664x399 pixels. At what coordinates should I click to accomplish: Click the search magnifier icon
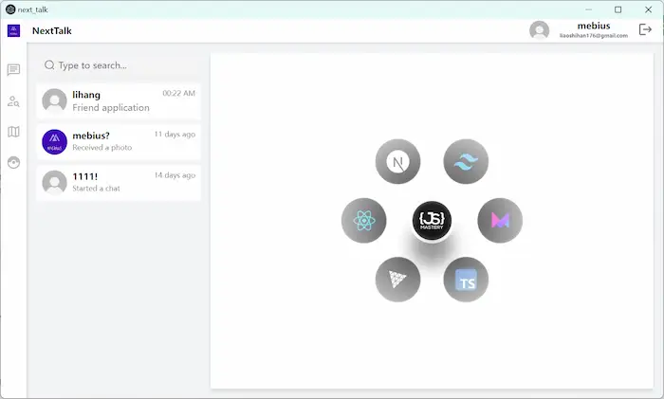coord(49,65)
